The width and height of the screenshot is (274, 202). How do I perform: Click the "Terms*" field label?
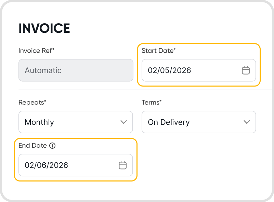(x=152, y=102)
